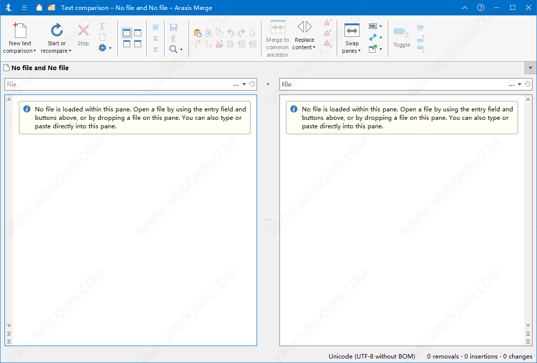Click the left File field browse ellipsis
This screenshot has width=537, height=363.
236,85
